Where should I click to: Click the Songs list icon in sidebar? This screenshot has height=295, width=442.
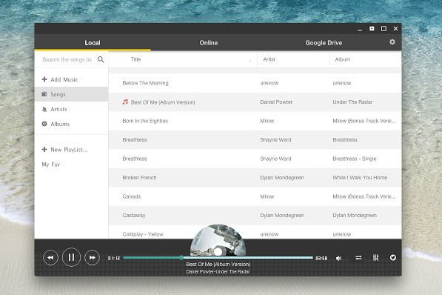coord(44,94)
